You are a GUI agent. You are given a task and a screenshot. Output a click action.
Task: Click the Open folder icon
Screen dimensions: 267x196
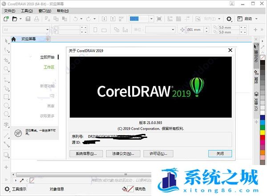pos(15,19)
